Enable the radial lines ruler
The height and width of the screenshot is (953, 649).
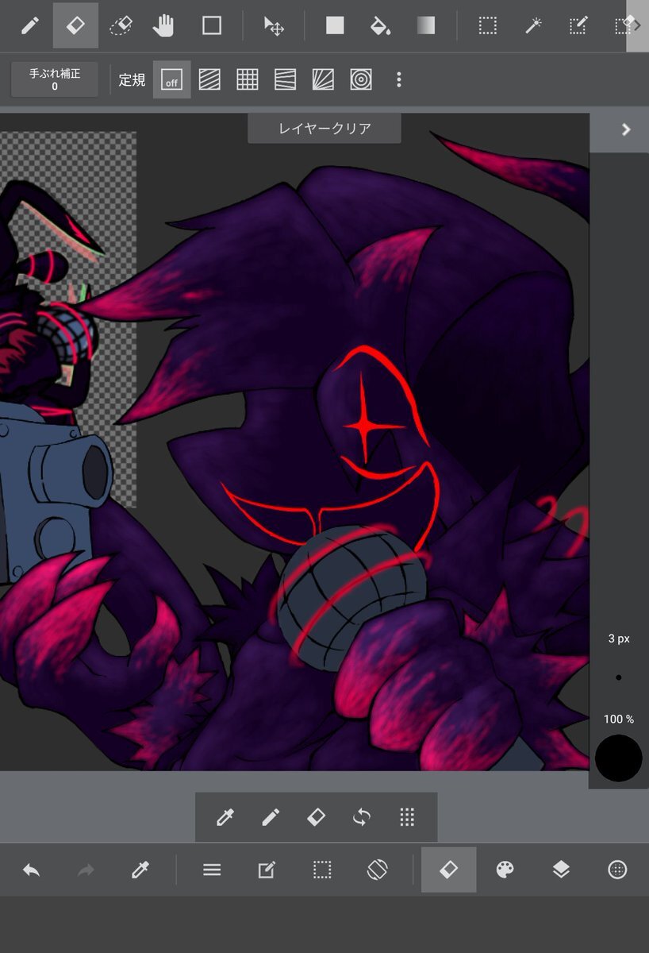click(x=323, y=79)
